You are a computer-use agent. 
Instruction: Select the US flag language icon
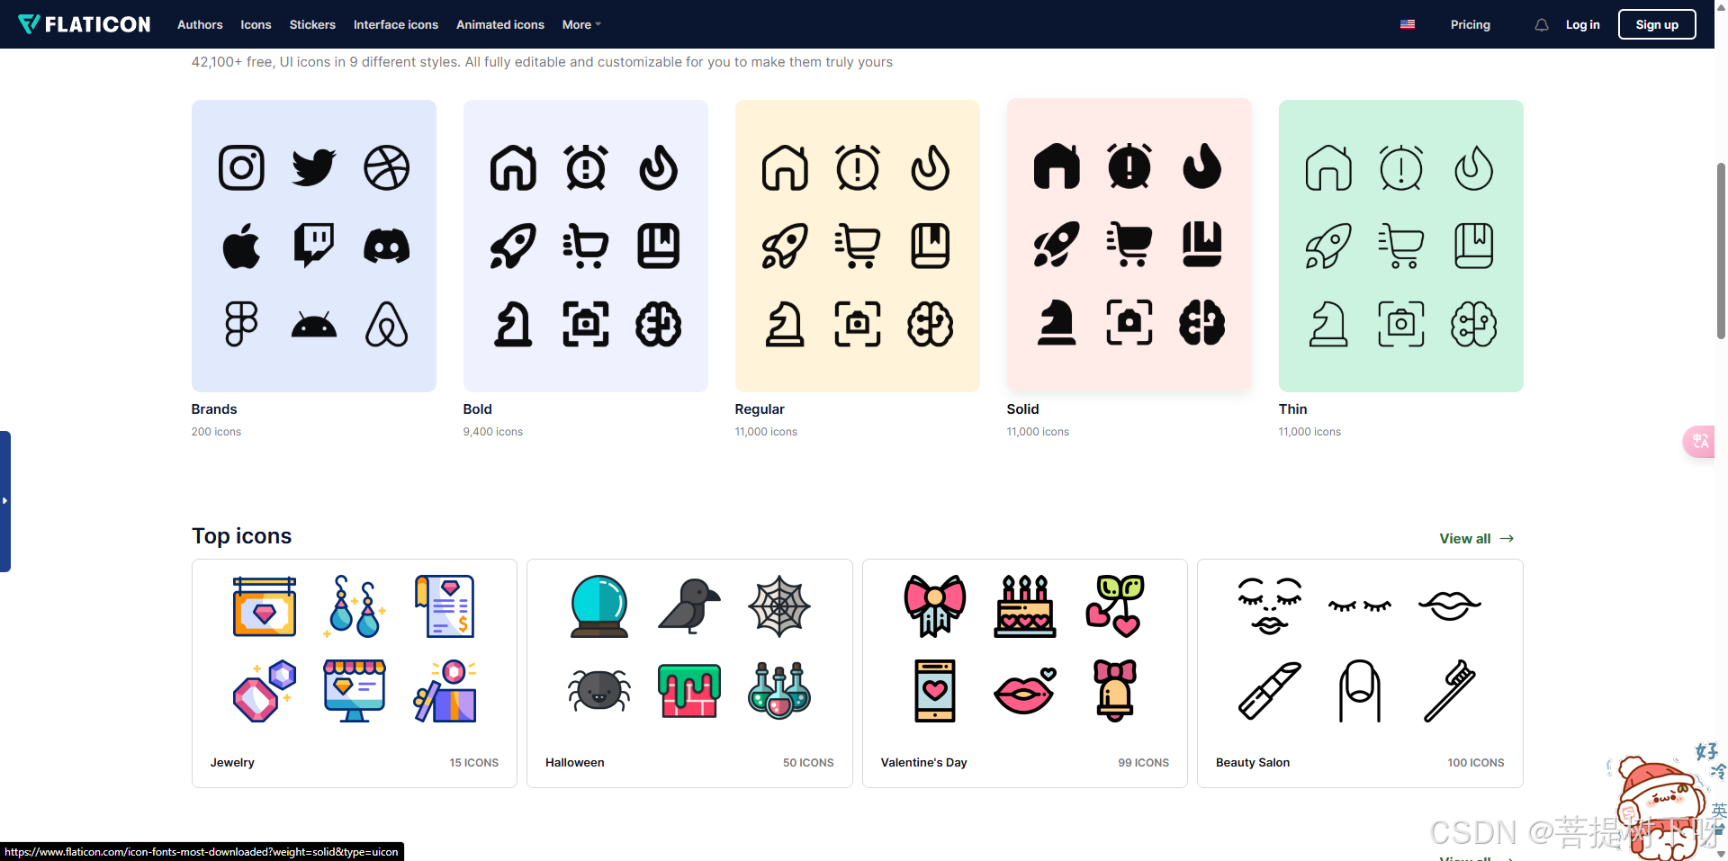point(1408,24)
